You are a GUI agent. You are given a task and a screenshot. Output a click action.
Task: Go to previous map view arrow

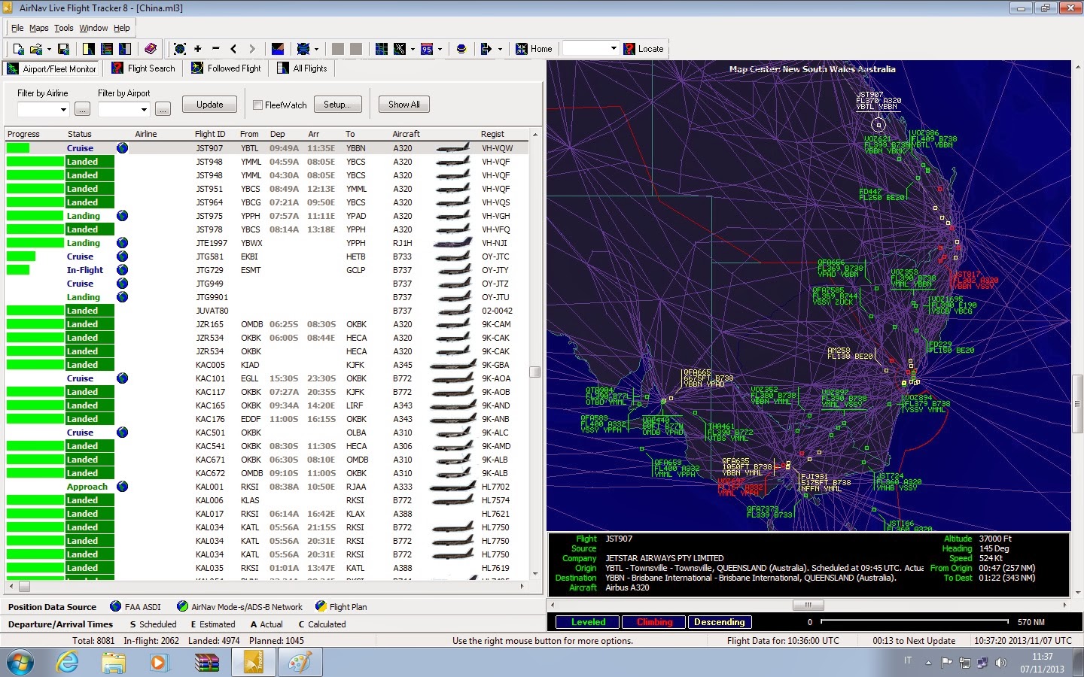(233, 49)
